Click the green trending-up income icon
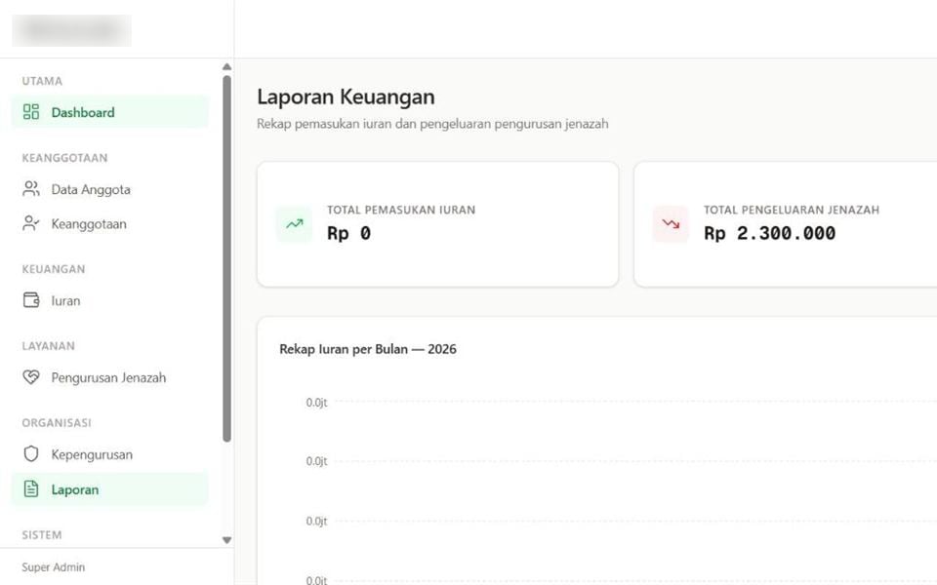 294,224
